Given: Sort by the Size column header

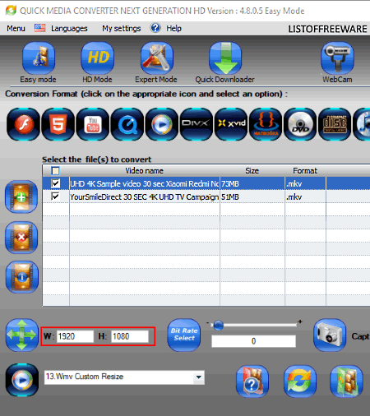Looking at the screenshot, I should (252, 171).
